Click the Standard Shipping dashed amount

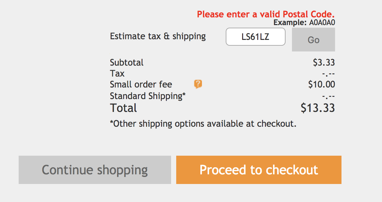[328, 96]
